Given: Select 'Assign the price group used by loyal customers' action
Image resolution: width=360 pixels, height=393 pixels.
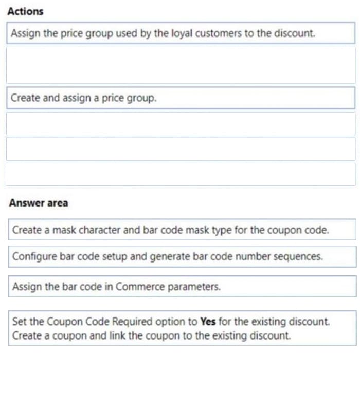Looking at the screenshot, I should (181, 33).
